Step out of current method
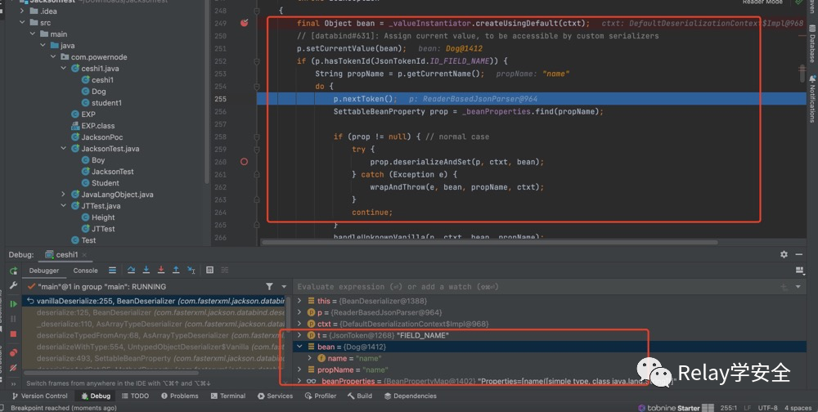Image resolution: width=818 pixels, height=412 pixels. click(177, 270)
